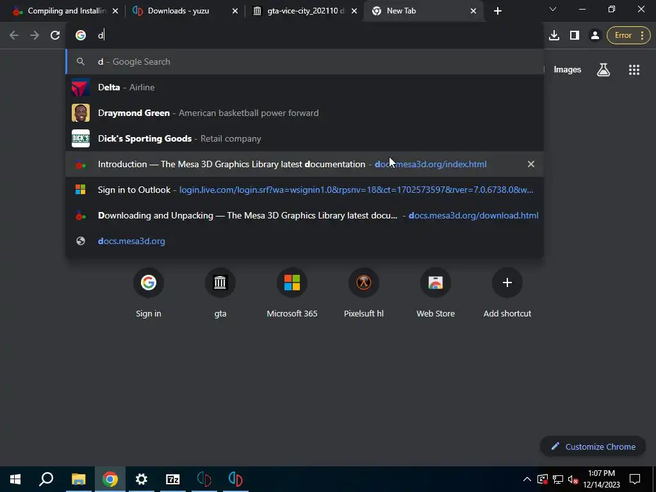
Task: Click the network tray icon
Action: pos(558,479)
